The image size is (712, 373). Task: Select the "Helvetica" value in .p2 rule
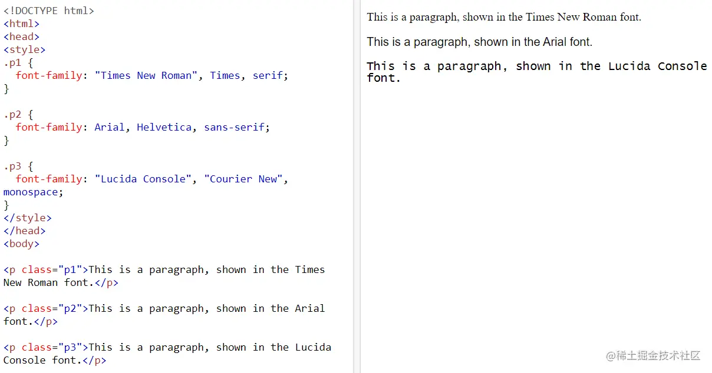(x=164, y=127)
